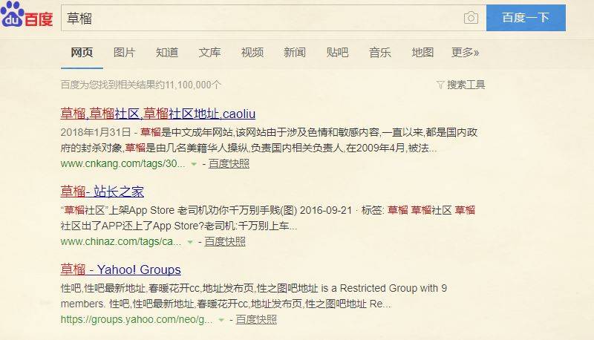Expand the 更多» menu
The height and width of the screenshot is (340, 594).
466,53
